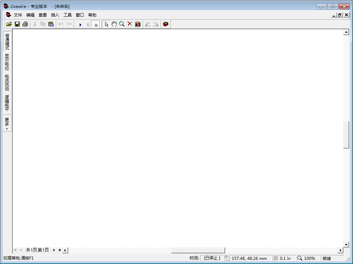Switch to 普通模式 side tab
Viewport: 353px width, 264px height.
(x=7, y=42)
